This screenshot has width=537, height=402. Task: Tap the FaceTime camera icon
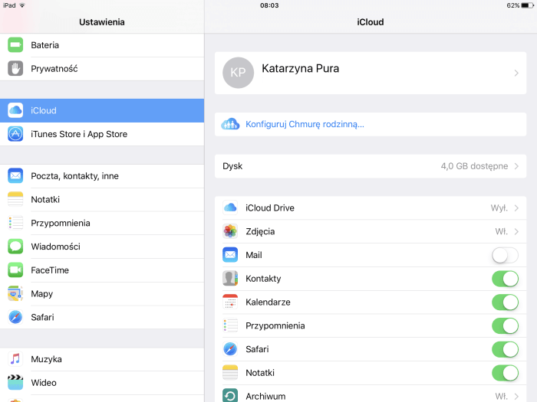click(15, 270)
